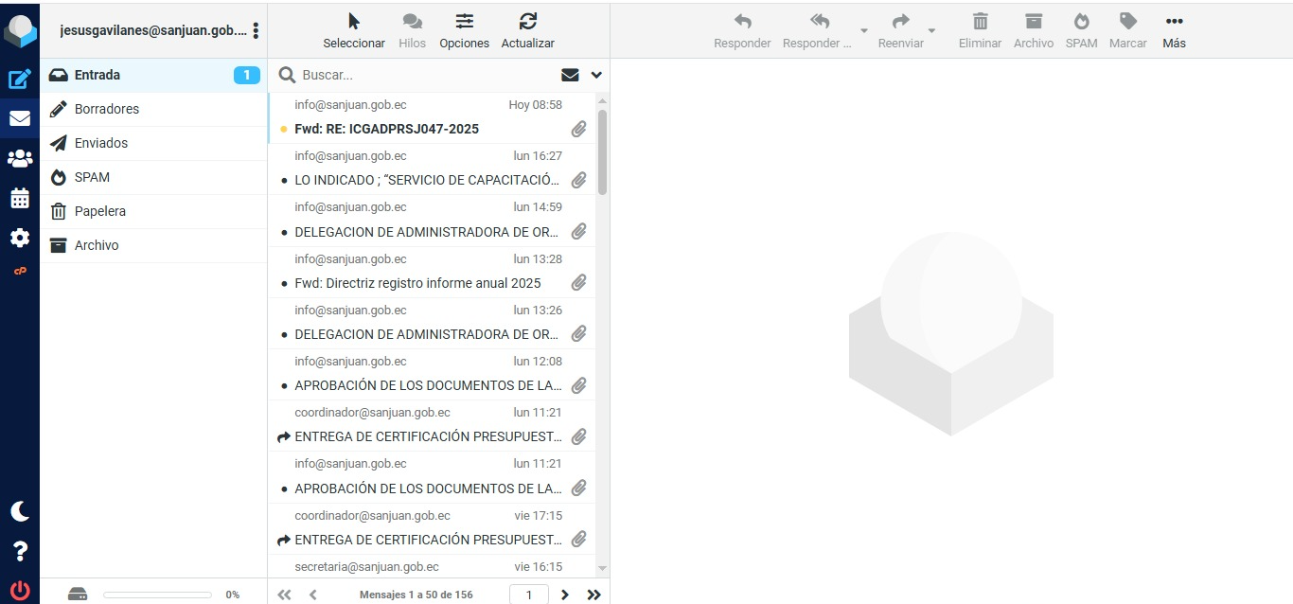Open the Papelera folder
Screen dimensions: 1293x604
tap(100, 211)
